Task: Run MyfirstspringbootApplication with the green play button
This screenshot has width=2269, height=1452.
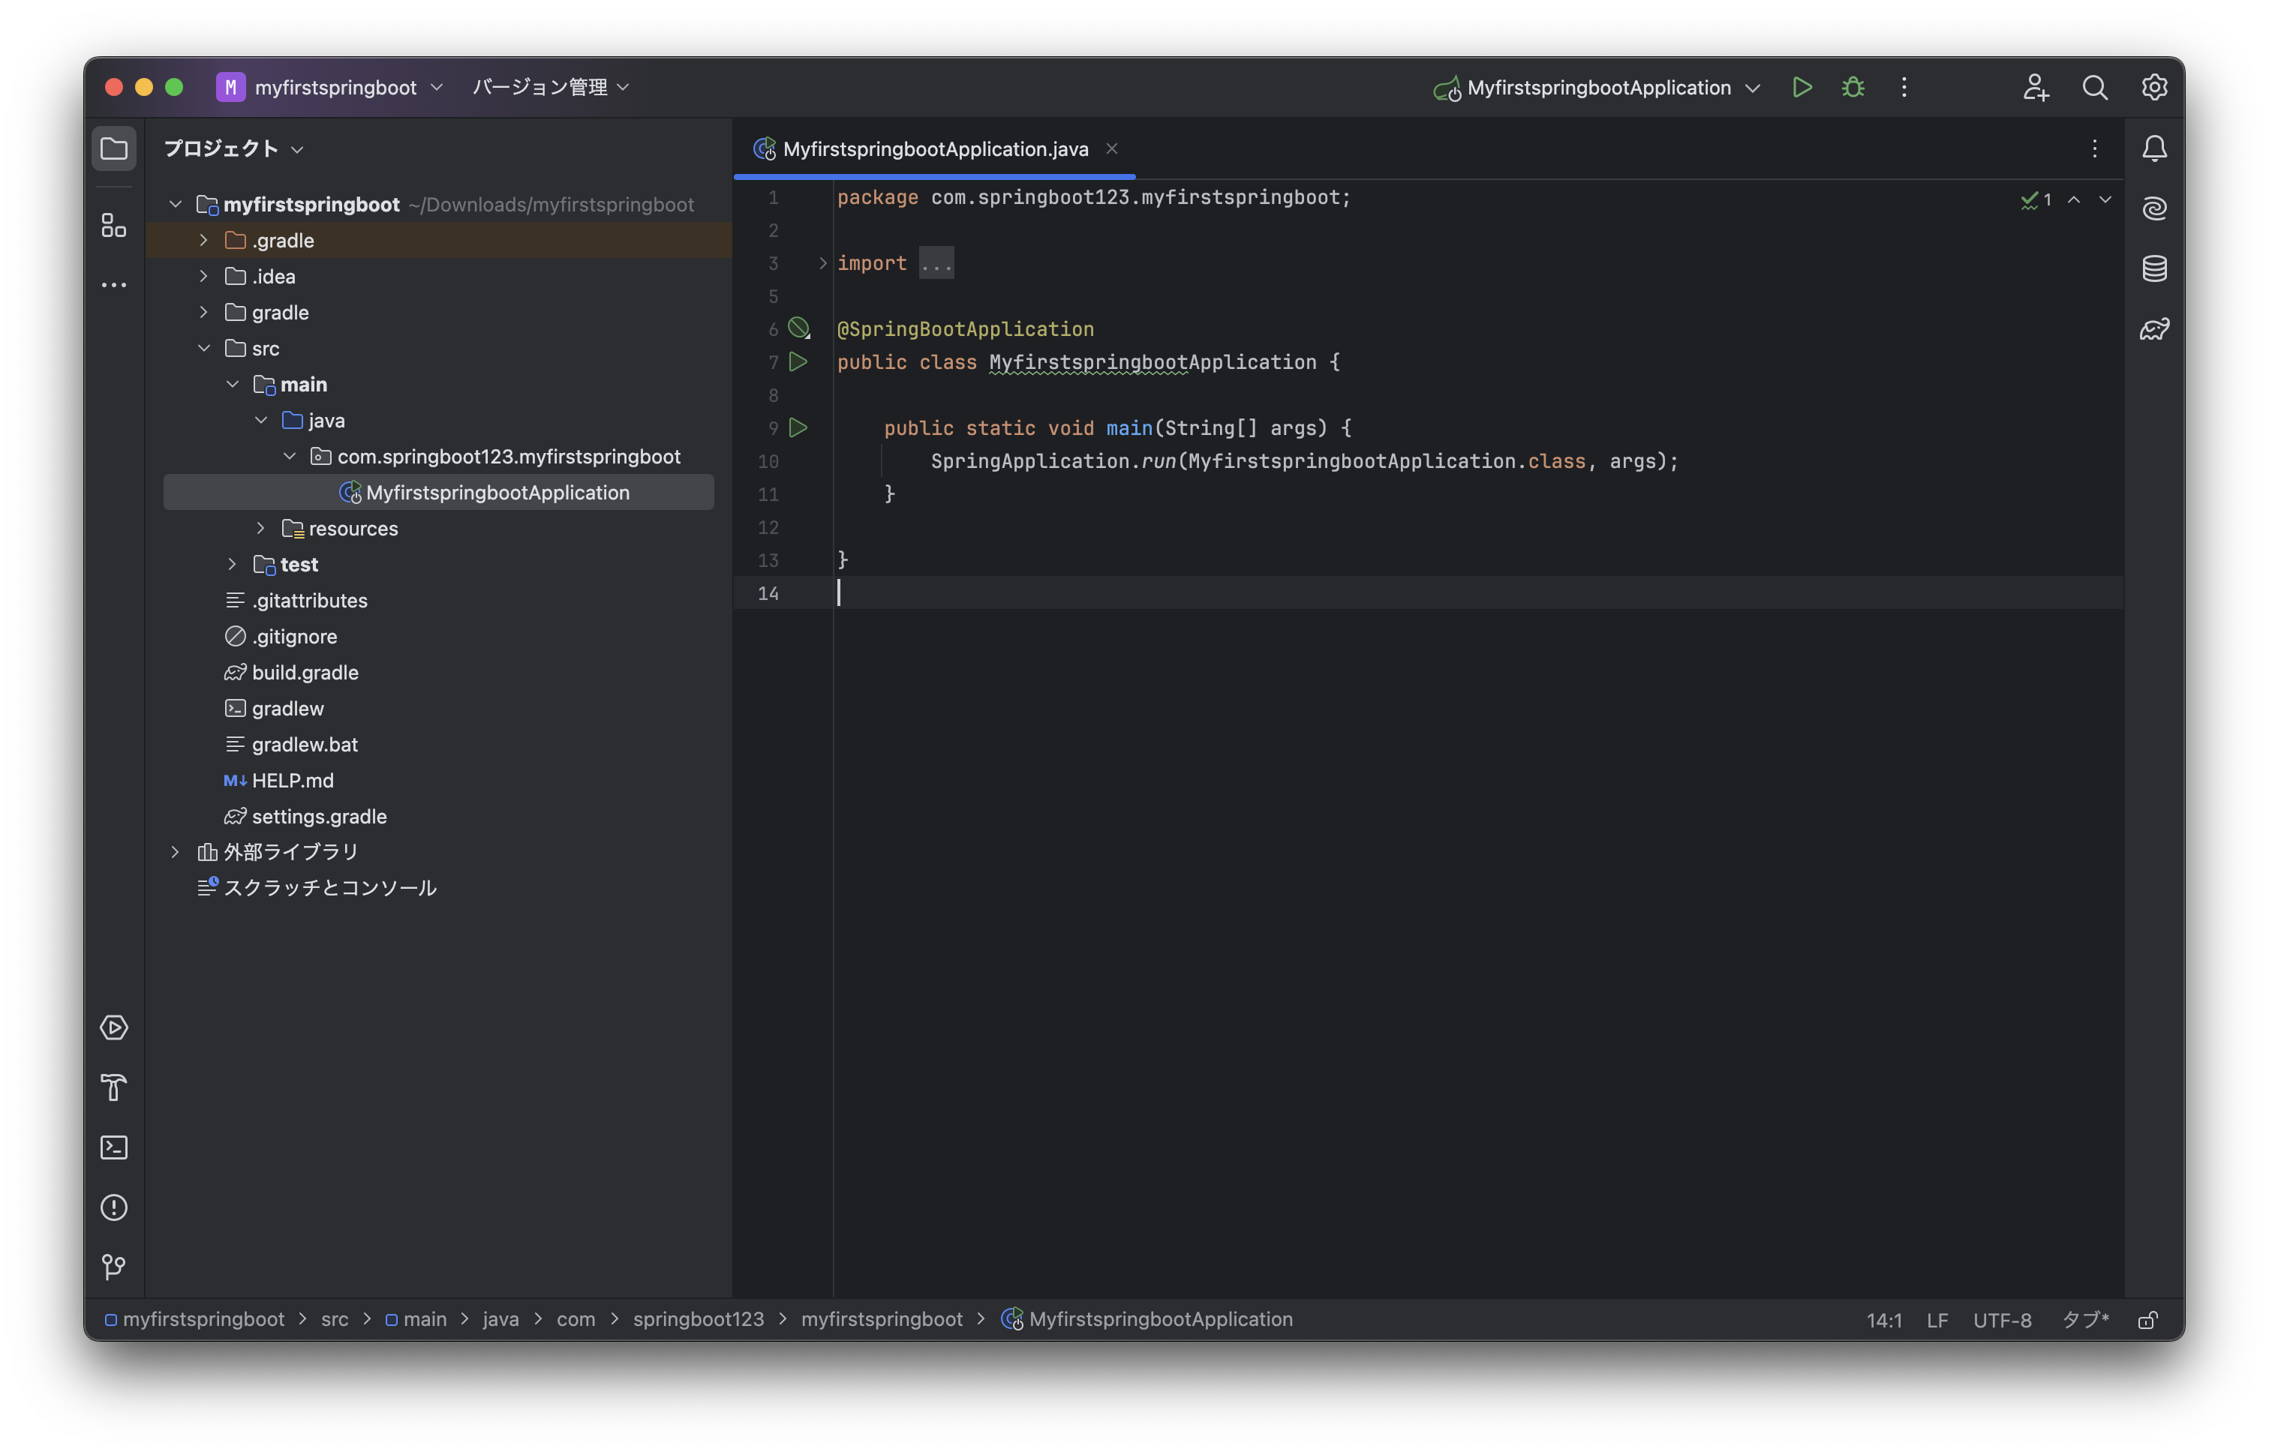Action: (1802, 88)
